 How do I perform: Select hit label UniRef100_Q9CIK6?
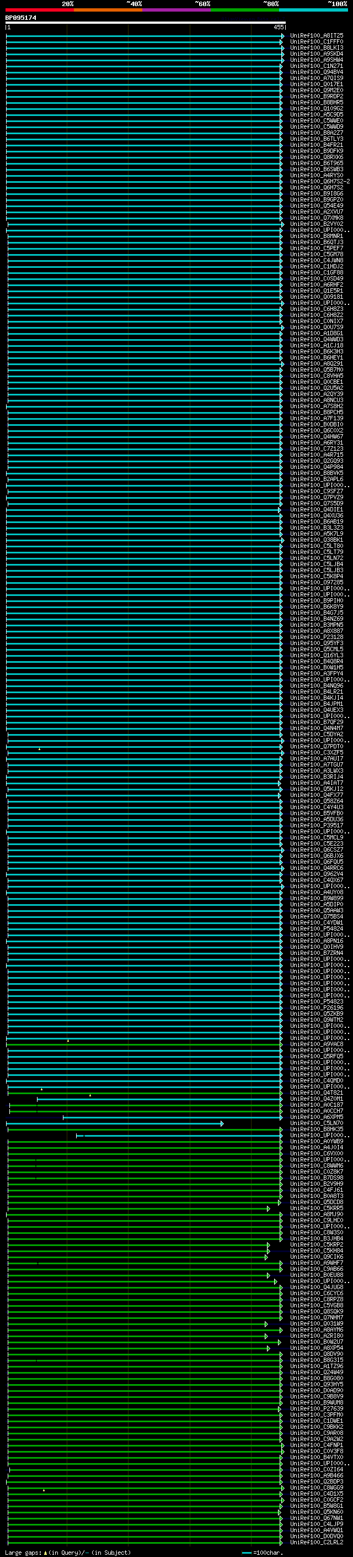tap(317, 1257)
